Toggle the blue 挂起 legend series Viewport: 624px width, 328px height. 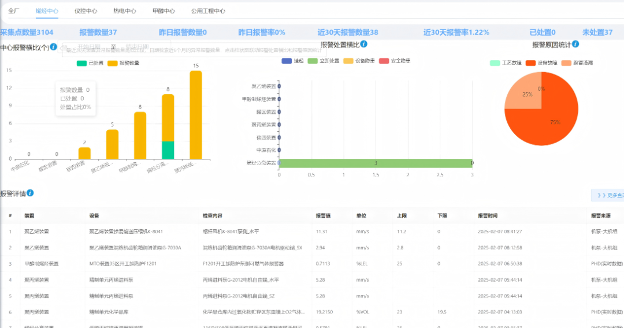[x=292, y=61]
